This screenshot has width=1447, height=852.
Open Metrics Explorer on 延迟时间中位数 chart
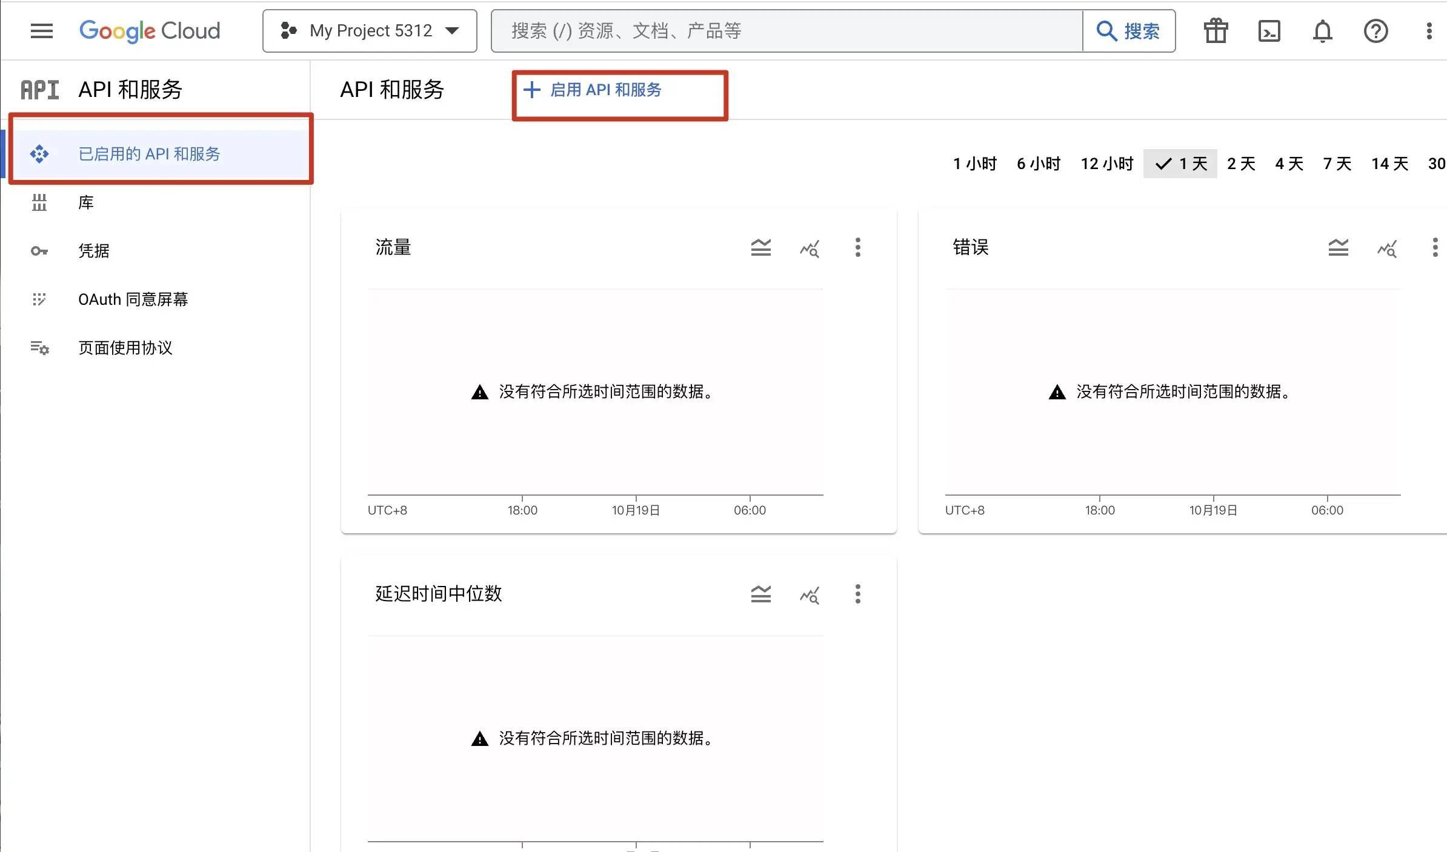[x=809, y=594]
